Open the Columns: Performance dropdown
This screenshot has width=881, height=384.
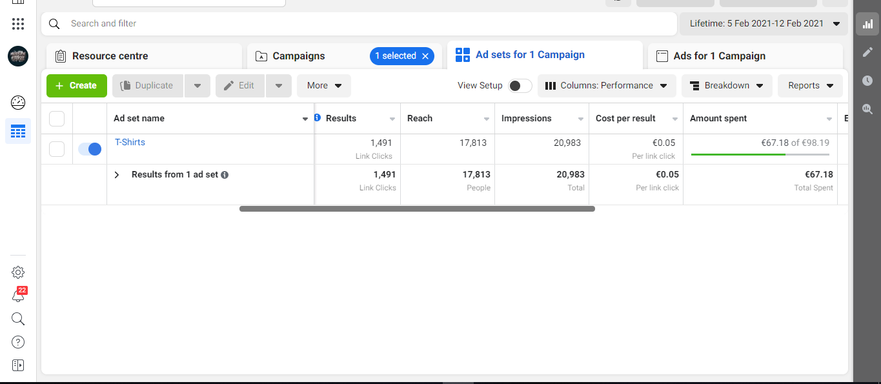click(607, 86)
